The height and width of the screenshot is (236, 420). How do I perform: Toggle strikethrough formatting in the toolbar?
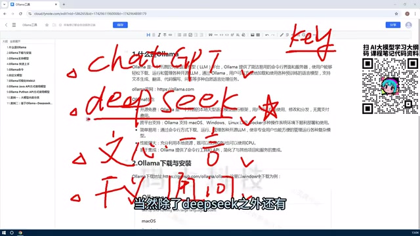click(x=165, y=35)
